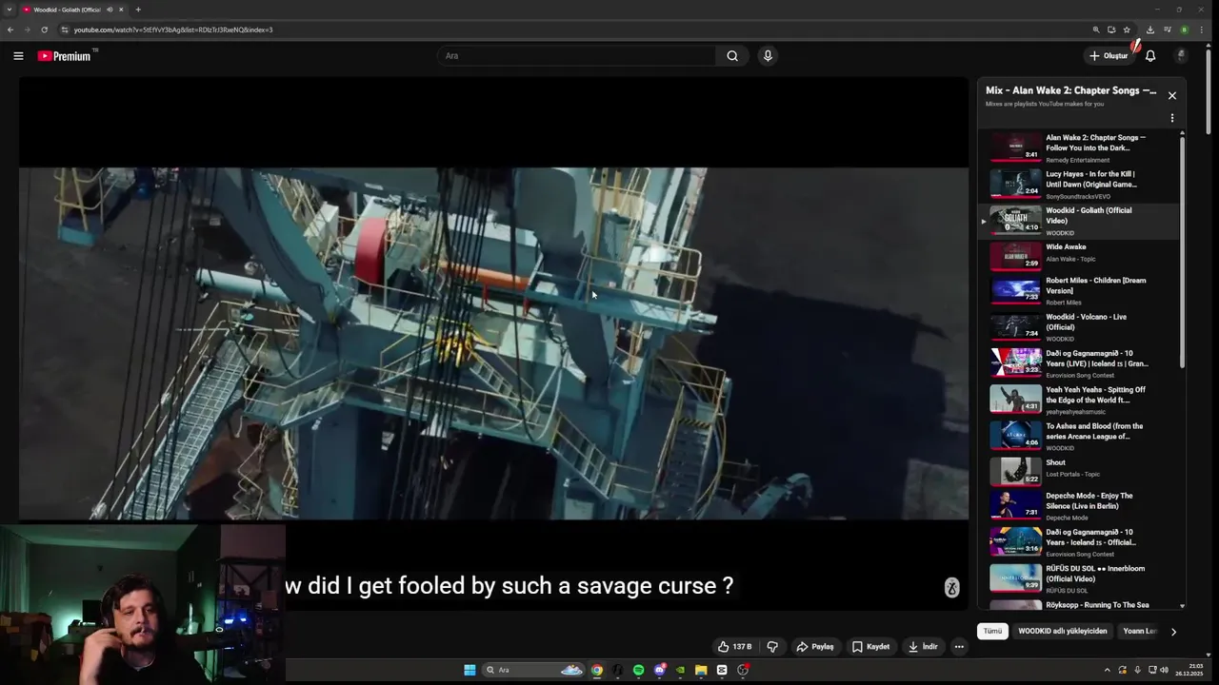This screenshot has height=685, width=1219.
Task: Play To Ashes and Blood Arcane entry
Action: coord(1078,436)
